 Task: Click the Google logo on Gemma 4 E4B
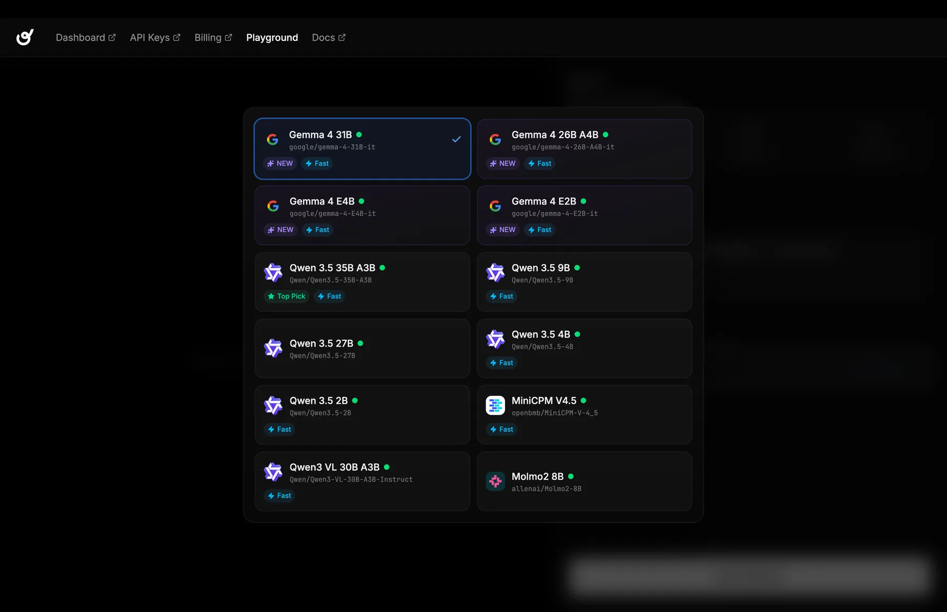pos(273,206)
